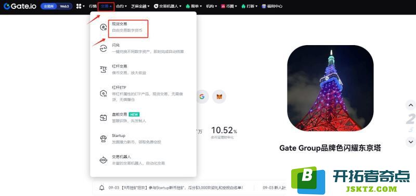Expand the 机构 dropdown menu

coord(212,6)
